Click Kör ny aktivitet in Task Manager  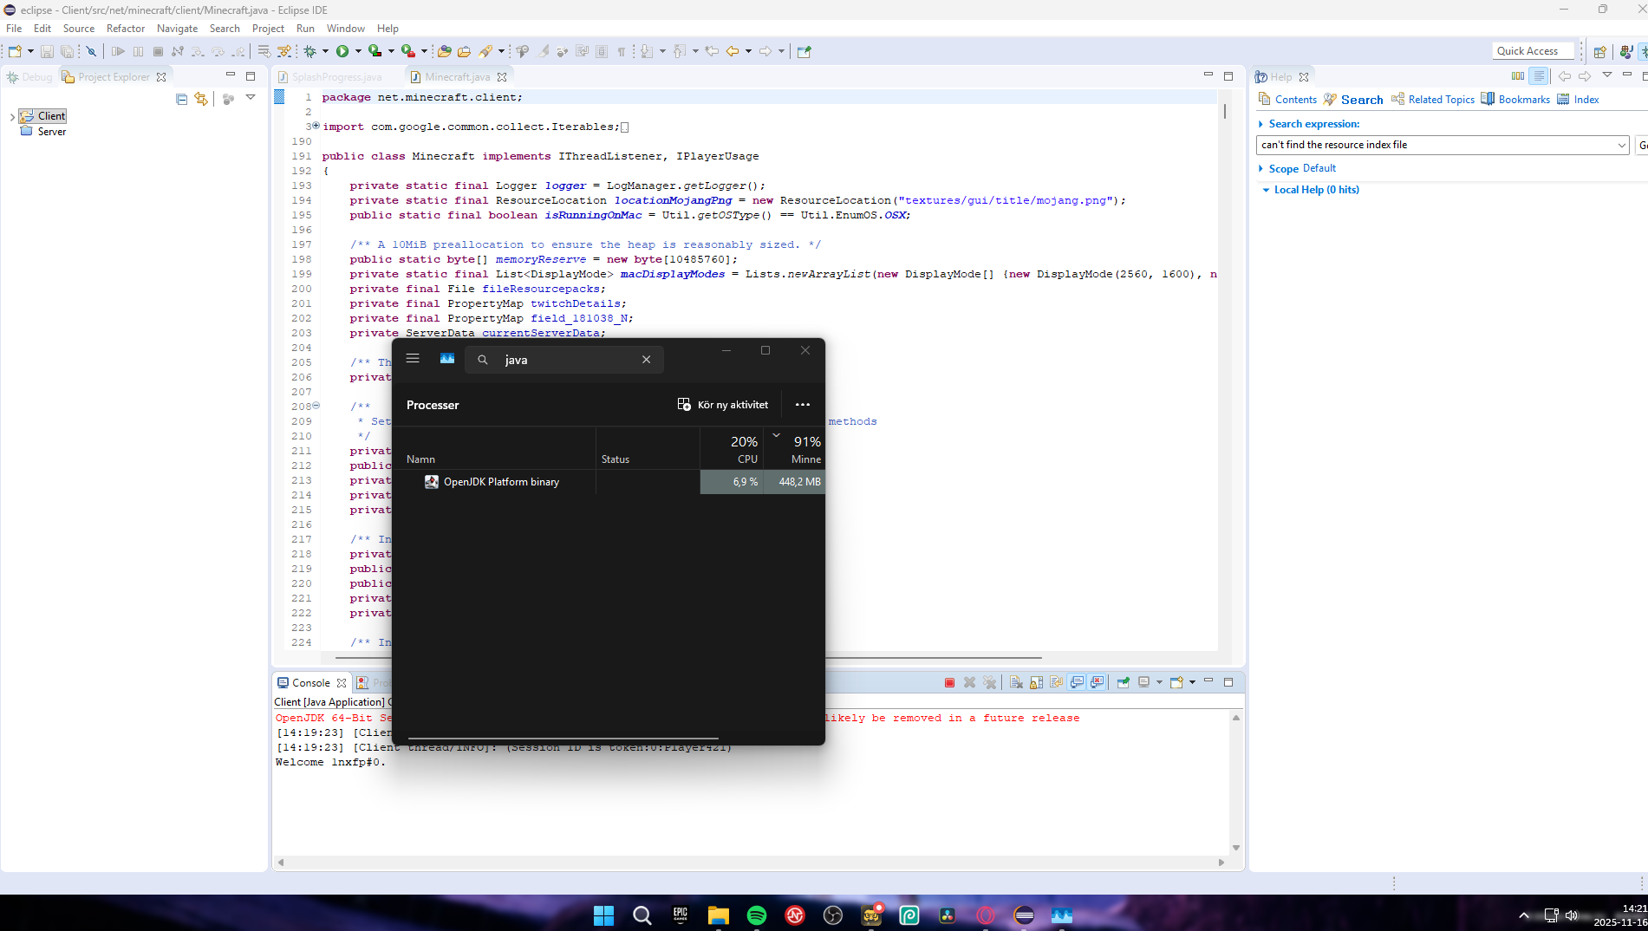[x=723, y=405]
